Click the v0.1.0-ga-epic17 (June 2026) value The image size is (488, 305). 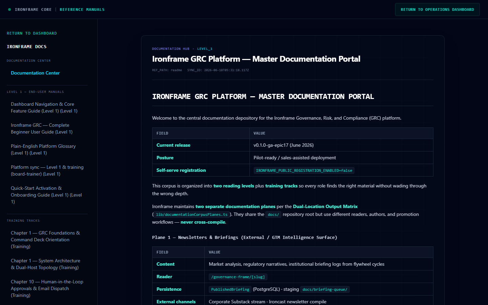(x=284, y=145)
